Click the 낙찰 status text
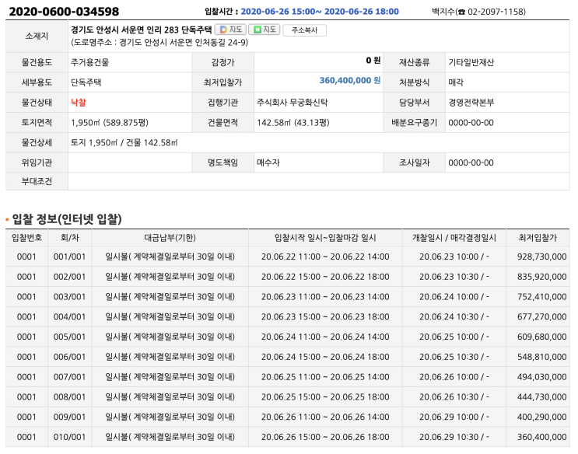This screenshot has height=454, width=578. point(78,103)
